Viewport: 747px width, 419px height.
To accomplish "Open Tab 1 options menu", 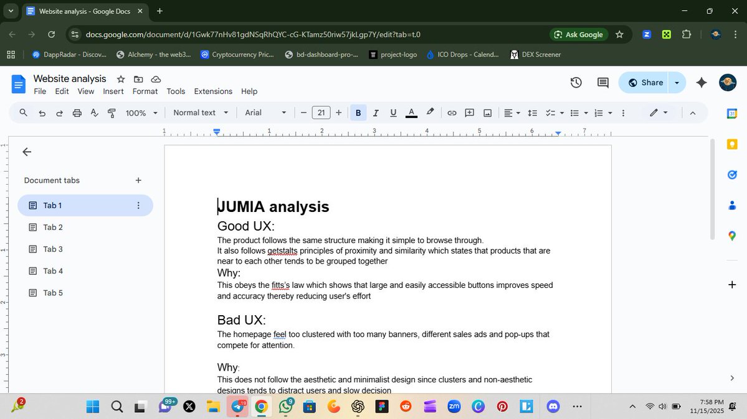I will click(138, 205).
